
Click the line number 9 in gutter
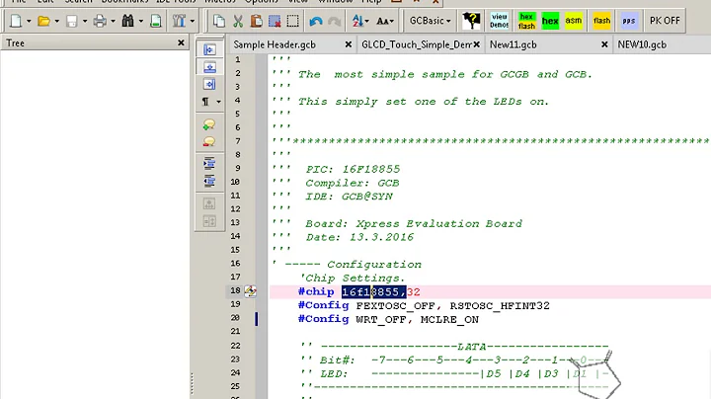[x=238, y=168]
